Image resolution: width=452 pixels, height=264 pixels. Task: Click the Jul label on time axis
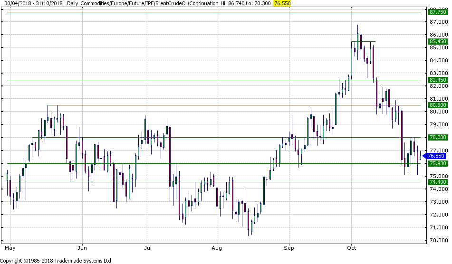click(148, 248)
